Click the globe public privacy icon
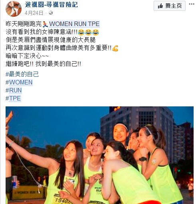This screenshot has height=204, width=196. pos(51,13)
